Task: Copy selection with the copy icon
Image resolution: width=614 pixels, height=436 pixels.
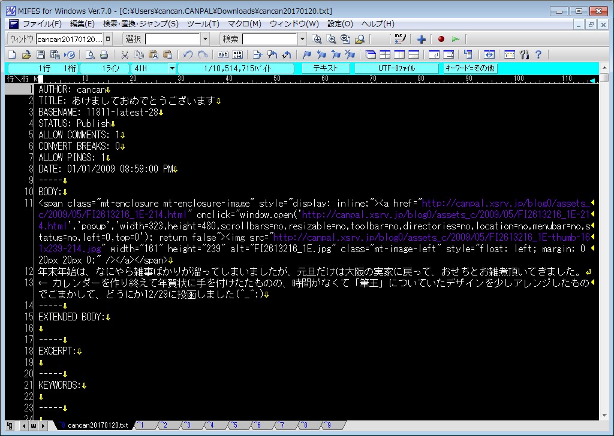Action: click(139, 54)
